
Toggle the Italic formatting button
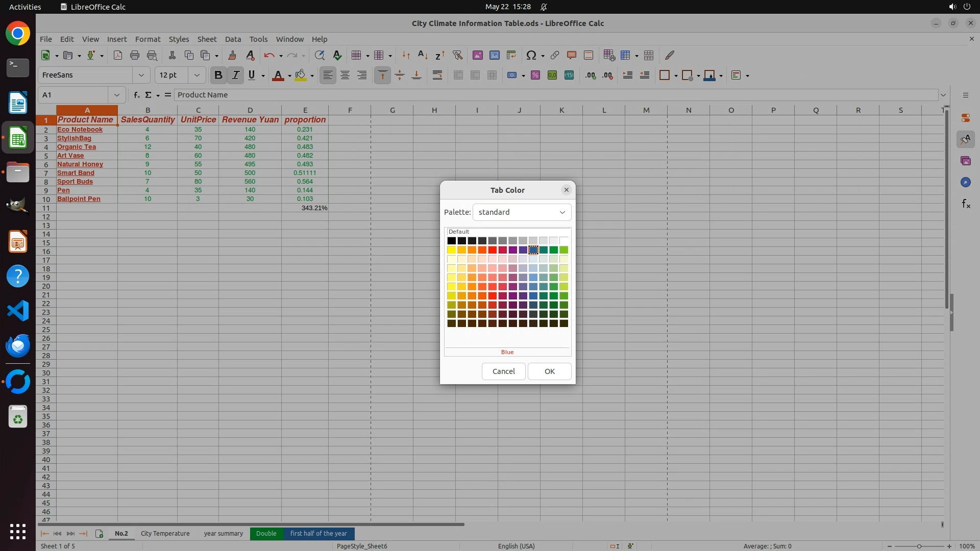[x=235, y=76]
